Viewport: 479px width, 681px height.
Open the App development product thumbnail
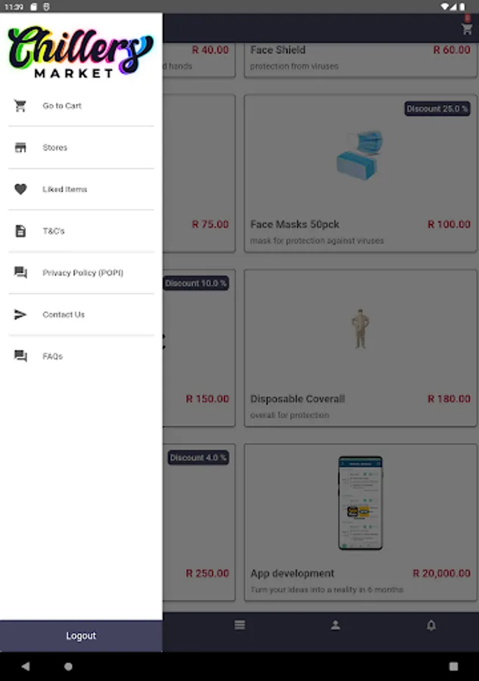pos(360,503)
